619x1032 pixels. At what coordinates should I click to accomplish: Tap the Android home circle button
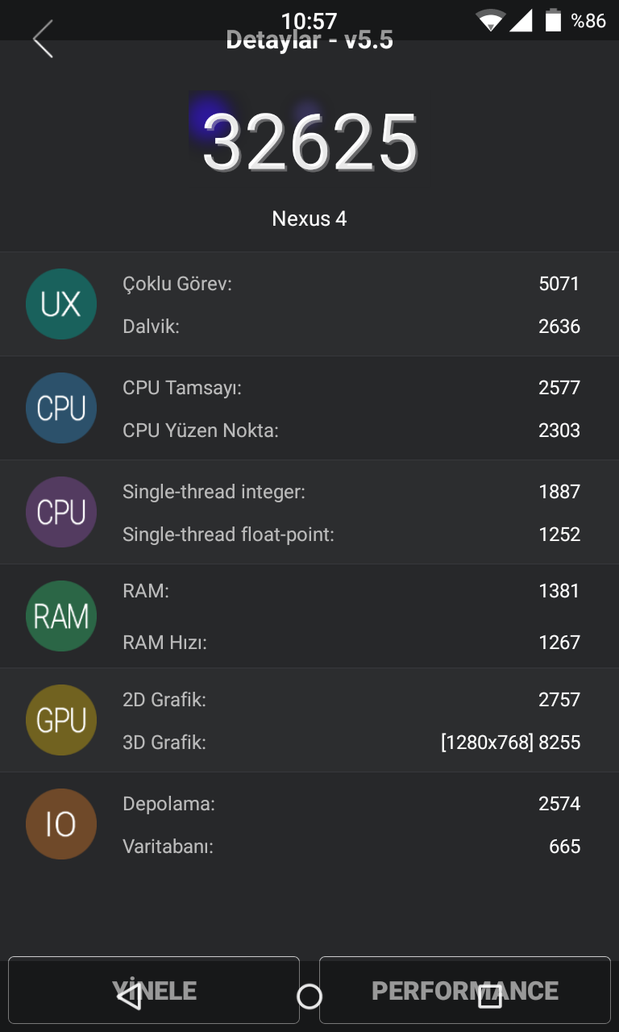(309, 997)
